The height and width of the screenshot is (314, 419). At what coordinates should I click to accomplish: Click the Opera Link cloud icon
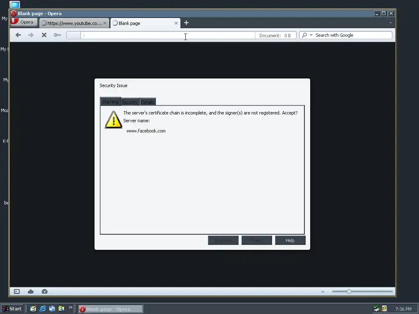click(31, 292)
